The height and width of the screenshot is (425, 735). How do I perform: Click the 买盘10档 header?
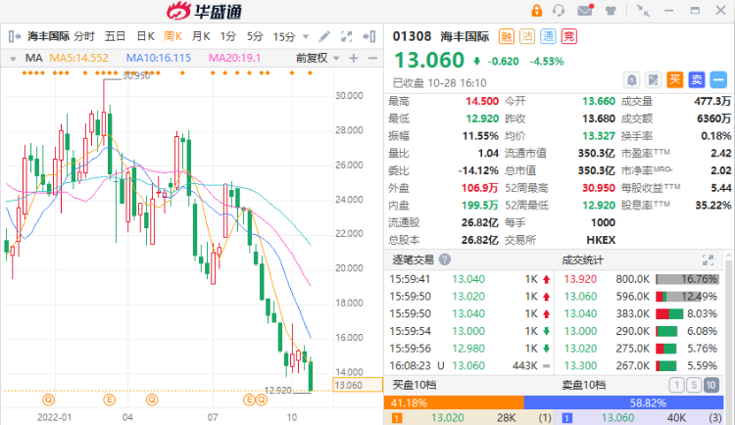[x=415, y=385]
